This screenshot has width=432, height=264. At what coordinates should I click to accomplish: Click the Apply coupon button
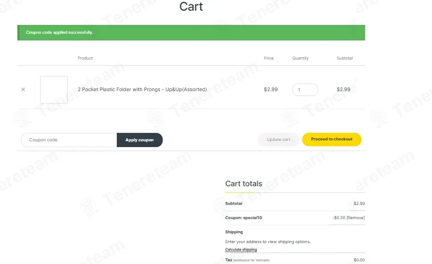tap(140, 140)
